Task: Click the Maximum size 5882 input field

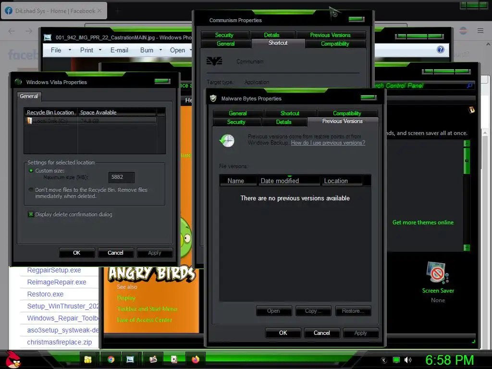Action: (122, 177)
